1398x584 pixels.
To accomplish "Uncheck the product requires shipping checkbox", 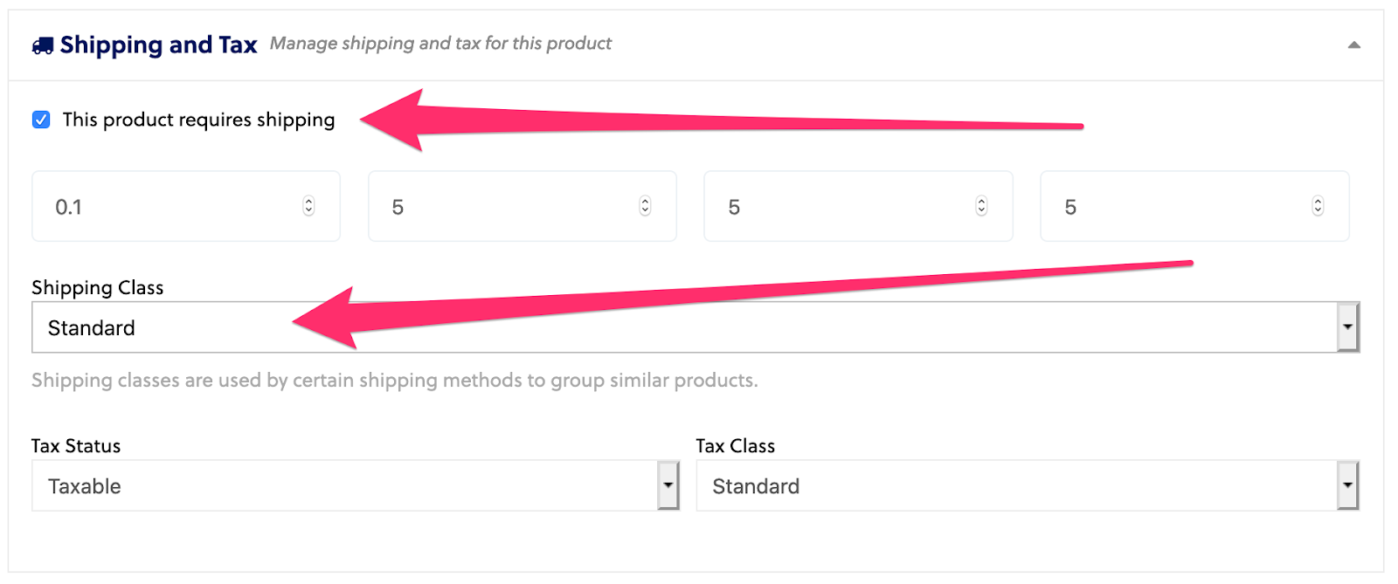I will click(x=41, y=120).
